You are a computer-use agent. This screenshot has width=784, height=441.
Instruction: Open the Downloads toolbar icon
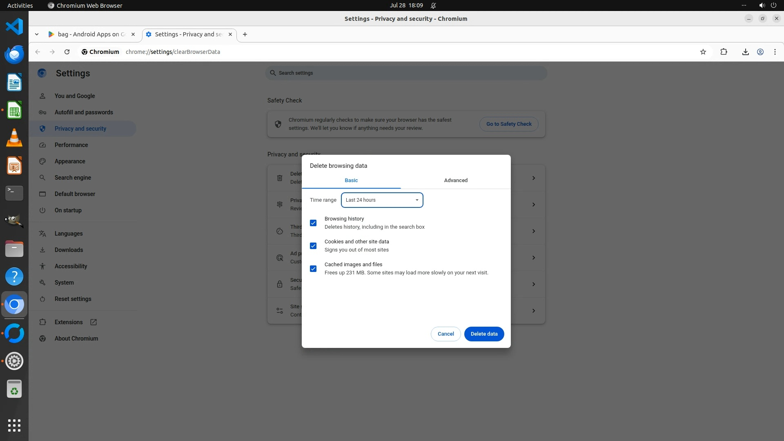pos(745,52)
